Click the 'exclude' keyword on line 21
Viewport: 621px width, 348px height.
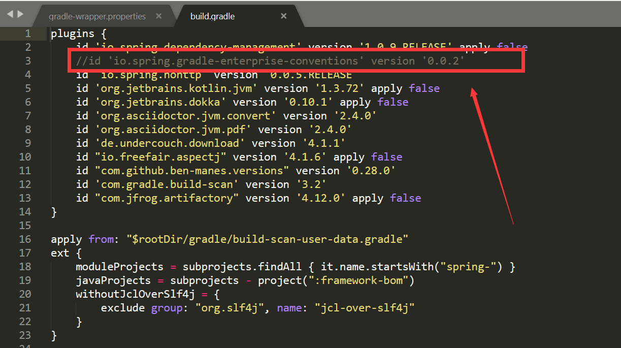tap(123, 308)
